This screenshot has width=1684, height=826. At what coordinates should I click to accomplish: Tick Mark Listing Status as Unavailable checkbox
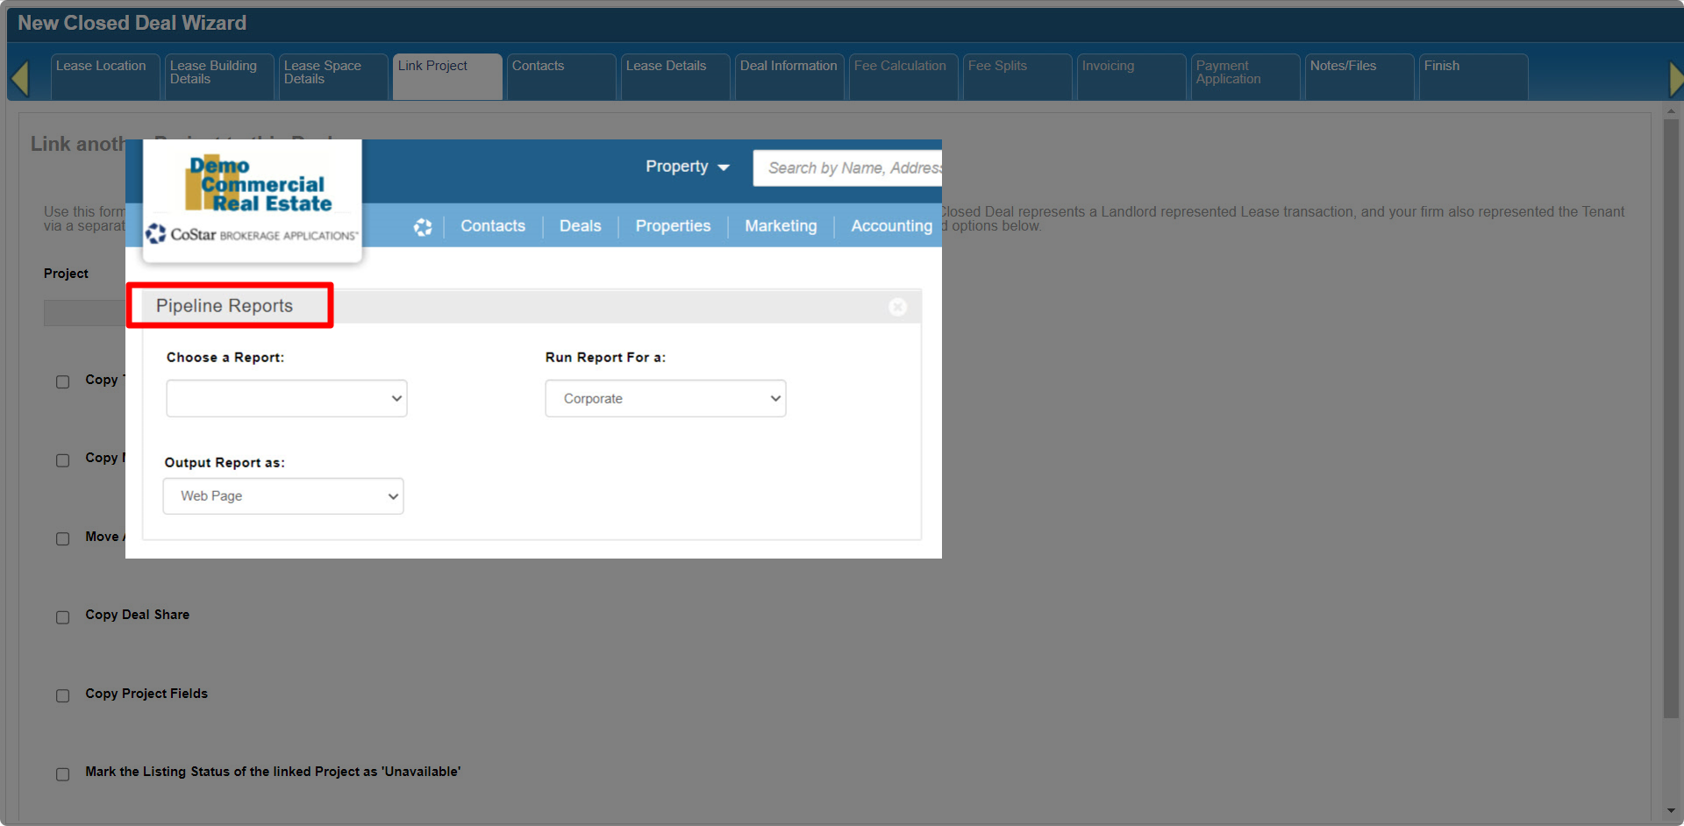pos(63,774)
